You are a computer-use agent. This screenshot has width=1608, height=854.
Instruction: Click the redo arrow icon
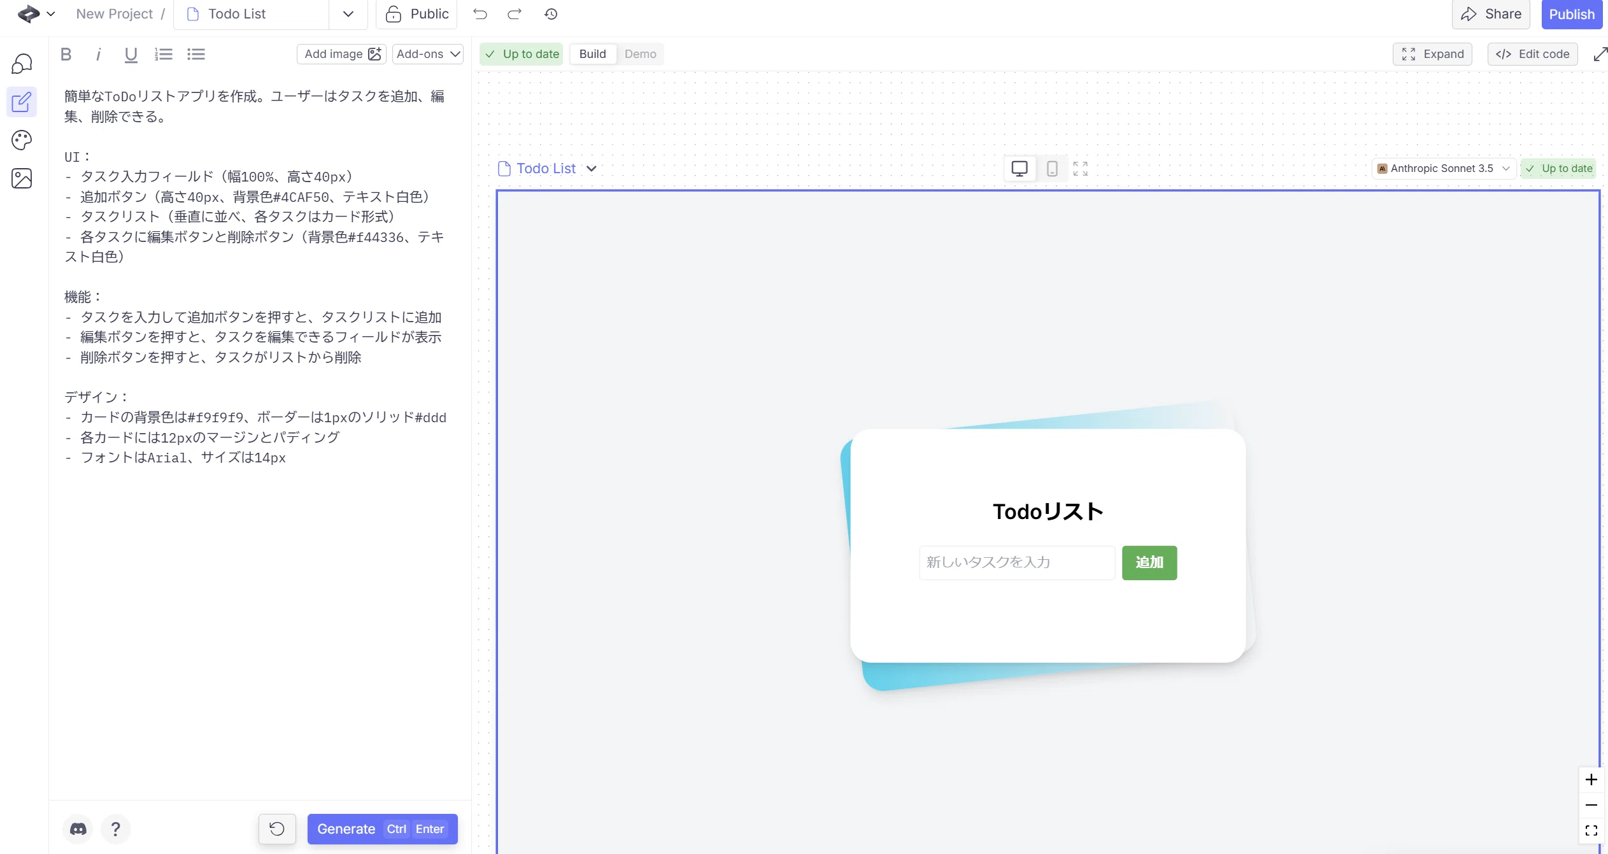(515, 14)
